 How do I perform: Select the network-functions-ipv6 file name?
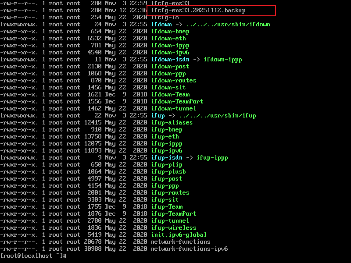(190, 249)
